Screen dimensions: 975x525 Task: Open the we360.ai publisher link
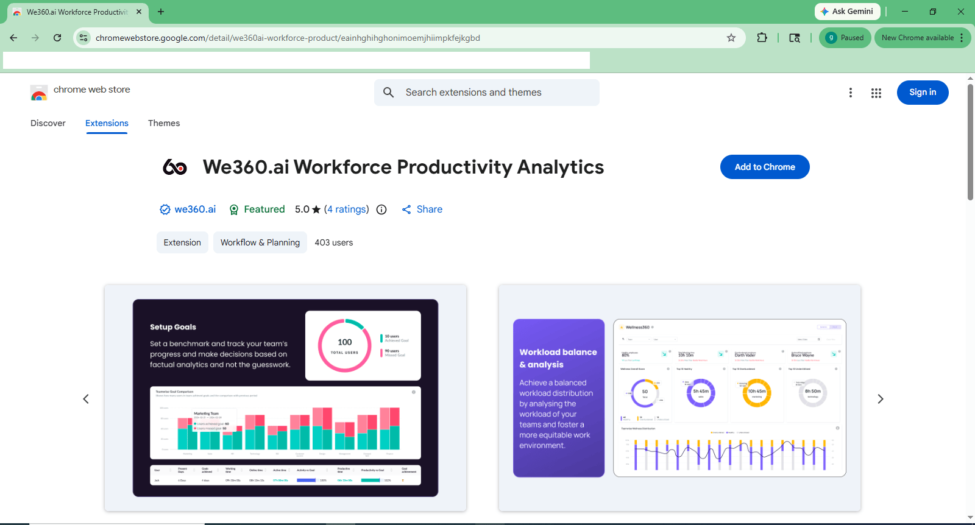coord(195,210)
